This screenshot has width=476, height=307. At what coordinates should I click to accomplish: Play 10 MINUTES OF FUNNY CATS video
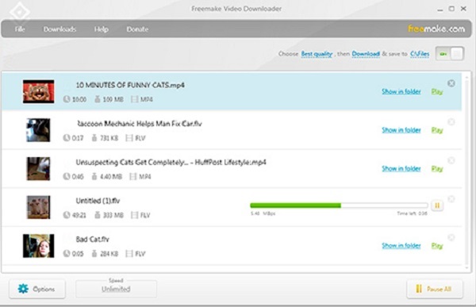[x=437, y=91]
